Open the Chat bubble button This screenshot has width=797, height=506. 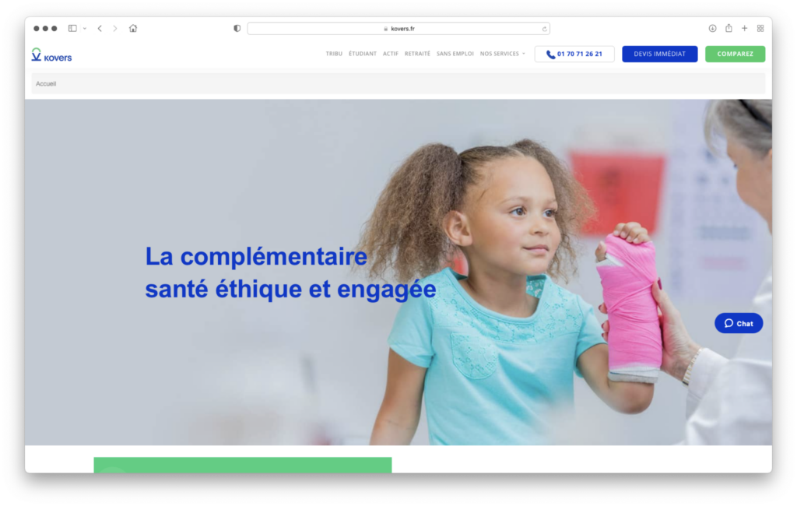click(x=739, y=323)
